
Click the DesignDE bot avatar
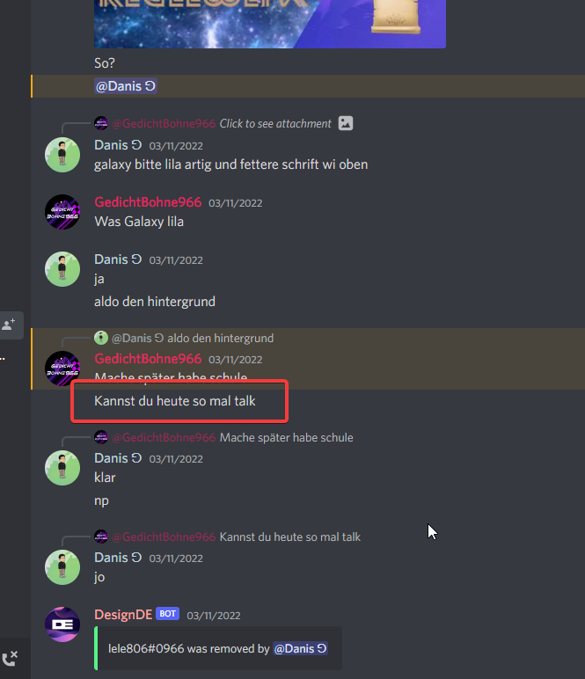pos(62,624)
